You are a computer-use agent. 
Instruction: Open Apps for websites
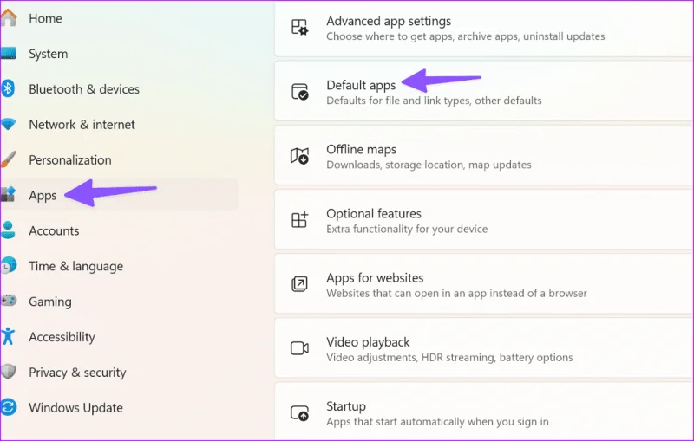pyautogui.click(x=484, y=284)
